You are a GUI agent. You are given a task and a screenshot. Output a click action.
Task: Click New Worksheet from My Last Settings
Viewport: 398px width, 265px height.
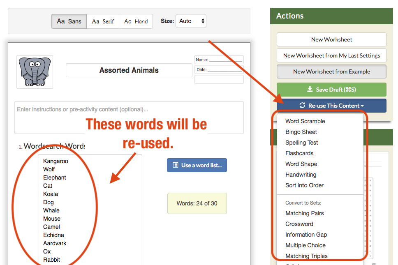331,55
